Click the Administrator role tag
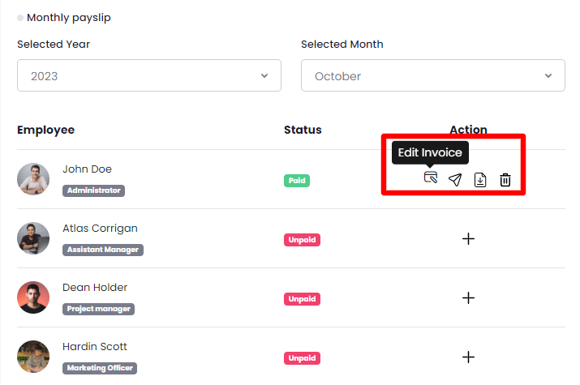This screenshot has width=580, height=385. [93, 190]
